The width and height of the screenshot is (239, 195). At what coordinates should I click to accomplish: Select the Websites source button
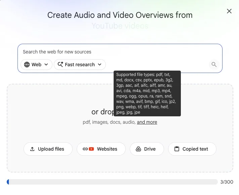point(101,149)
